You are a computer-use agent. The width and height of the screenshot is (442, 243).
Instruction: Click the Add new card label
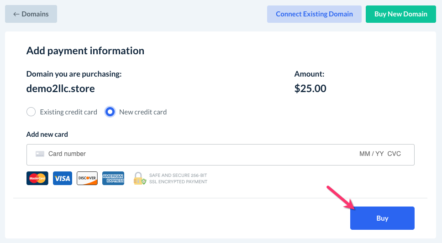[47, 134]
